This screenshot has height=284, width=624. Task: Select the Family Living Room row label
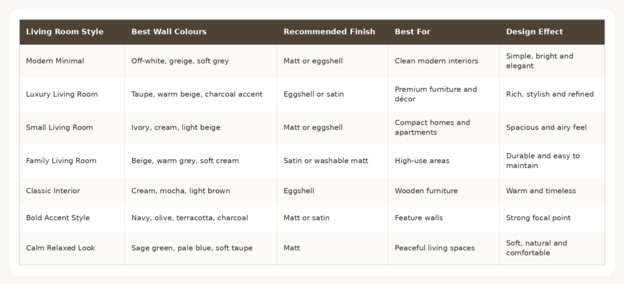pyautogui.click(x=72, y=161)
